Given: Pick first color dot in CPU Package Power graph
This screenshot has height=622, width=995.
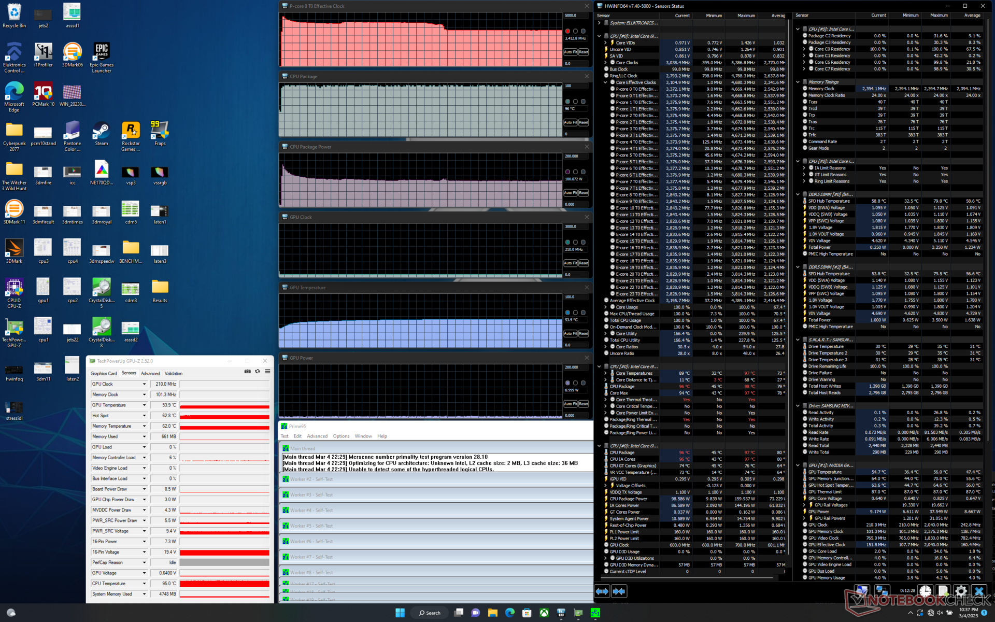Looking at the screenshot, I should click(x=568, y=172).
